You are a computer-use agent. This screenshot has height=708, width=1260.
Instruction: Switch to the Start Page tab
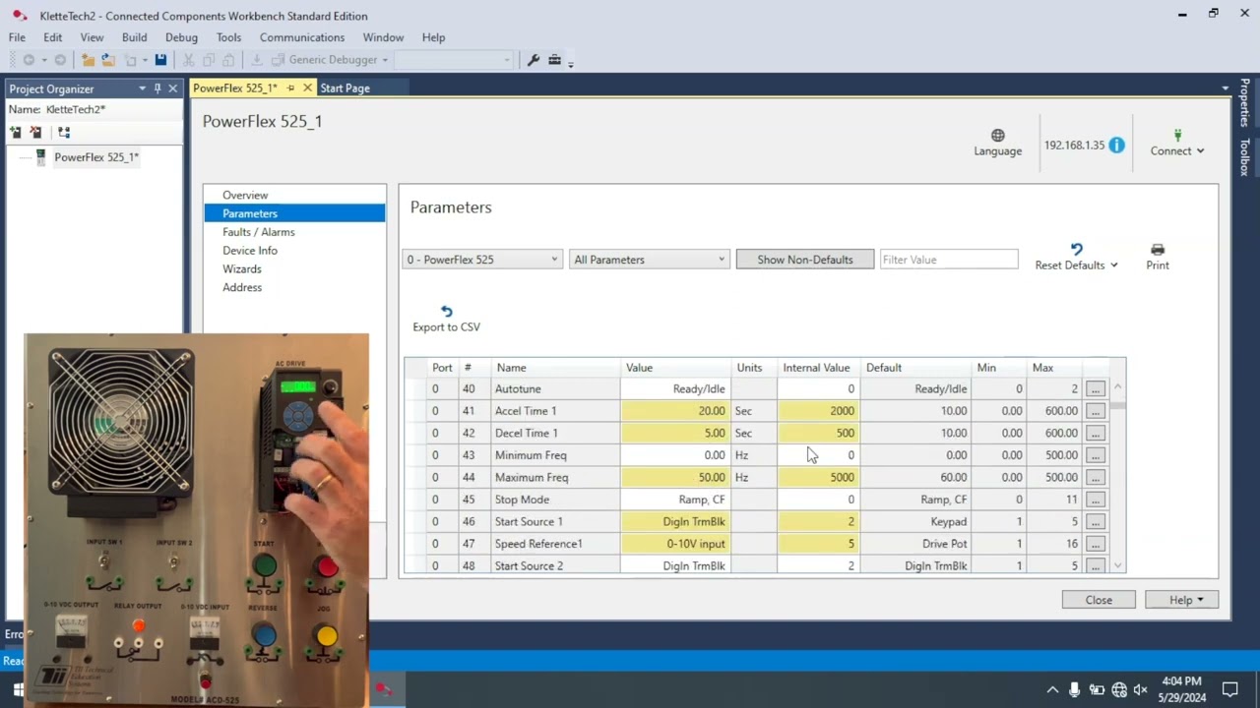(345, 88)
